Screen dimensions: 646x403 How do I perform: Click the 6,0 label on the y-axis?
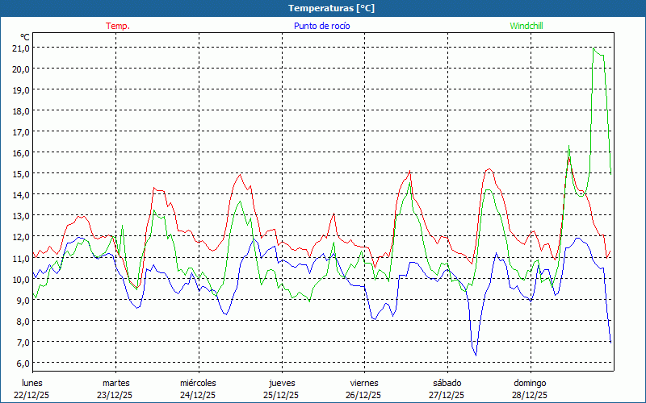click(x=21, y=364)
